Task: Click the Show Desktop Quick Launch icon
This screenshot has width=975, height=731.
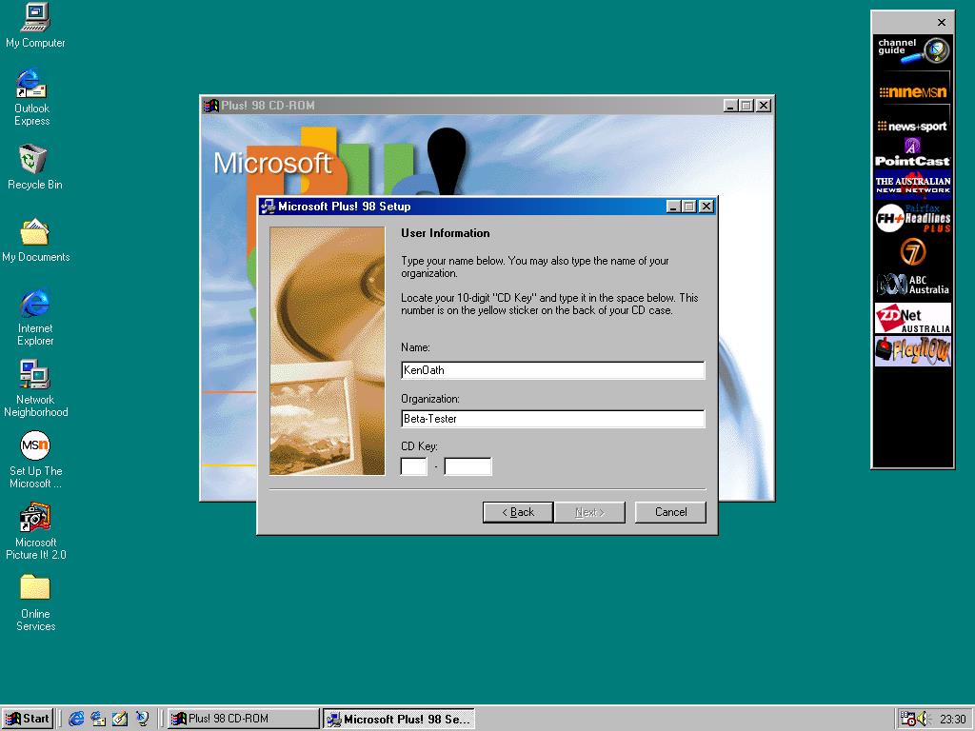Action: click(x=119, y=719)
